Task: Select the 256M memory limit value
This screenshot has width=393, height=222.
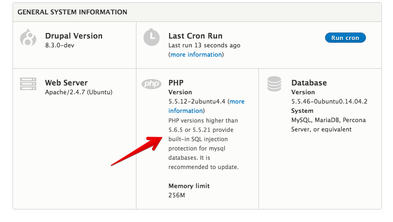Action: [x=176, y=195]
